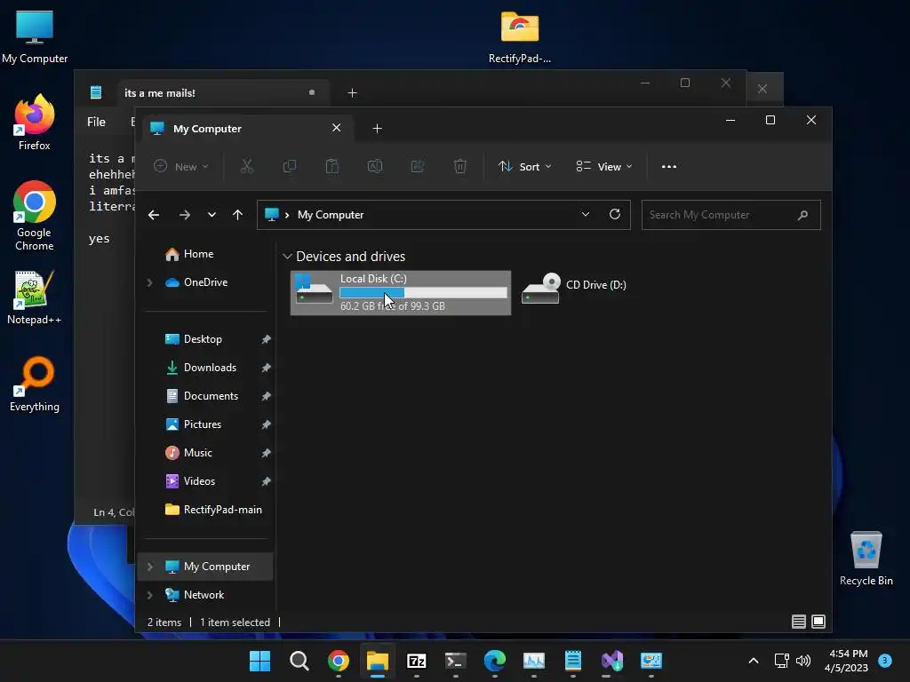Expand Network tree node
The width and height of the screenshot is (910, 682).
(x=149, y=595)
